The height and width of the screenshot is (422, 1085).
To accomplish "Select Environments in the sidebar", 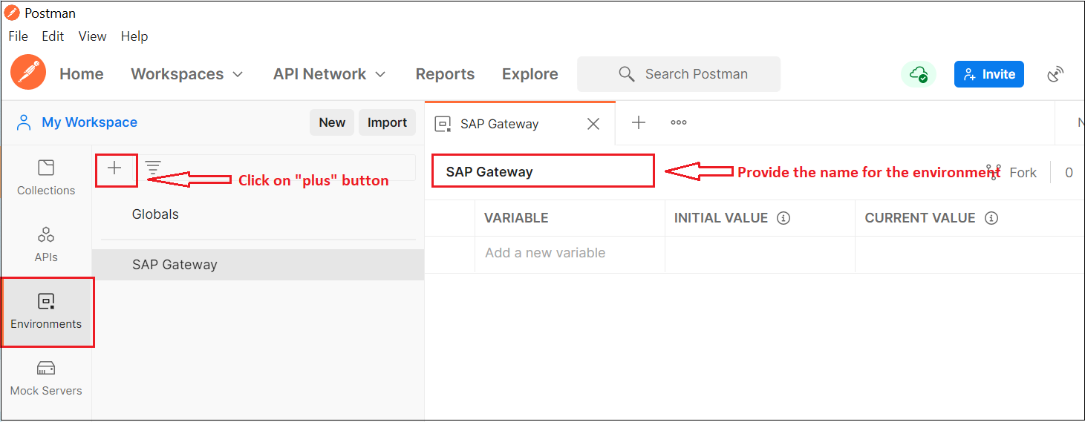I will [x=46, y=311].
